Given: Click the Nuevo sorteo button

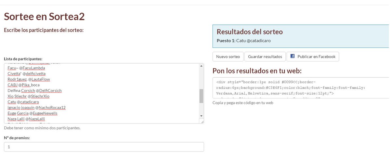Looking at the screenshot, I should pyautogui.click(x=228, y=57).
